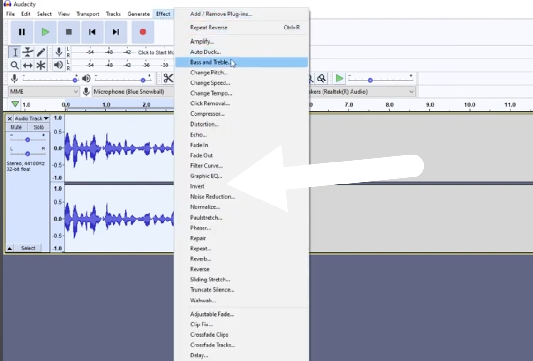Open the Tracks menu
The width and height of the screenshot is (533, 361).
(113, 14)
